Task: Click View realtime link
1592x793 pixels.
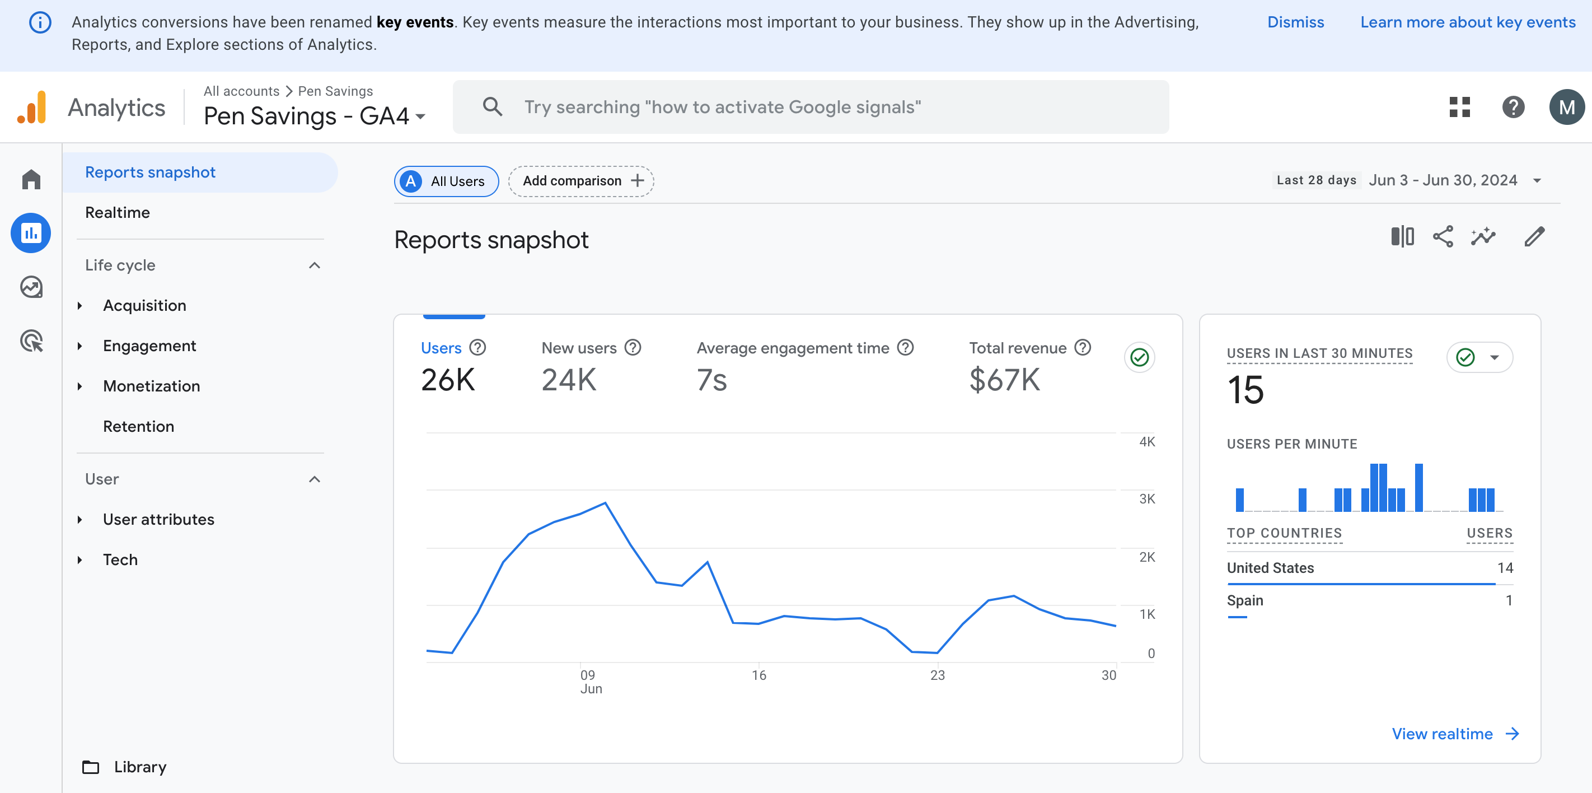Action: [x=1455, y=734]
